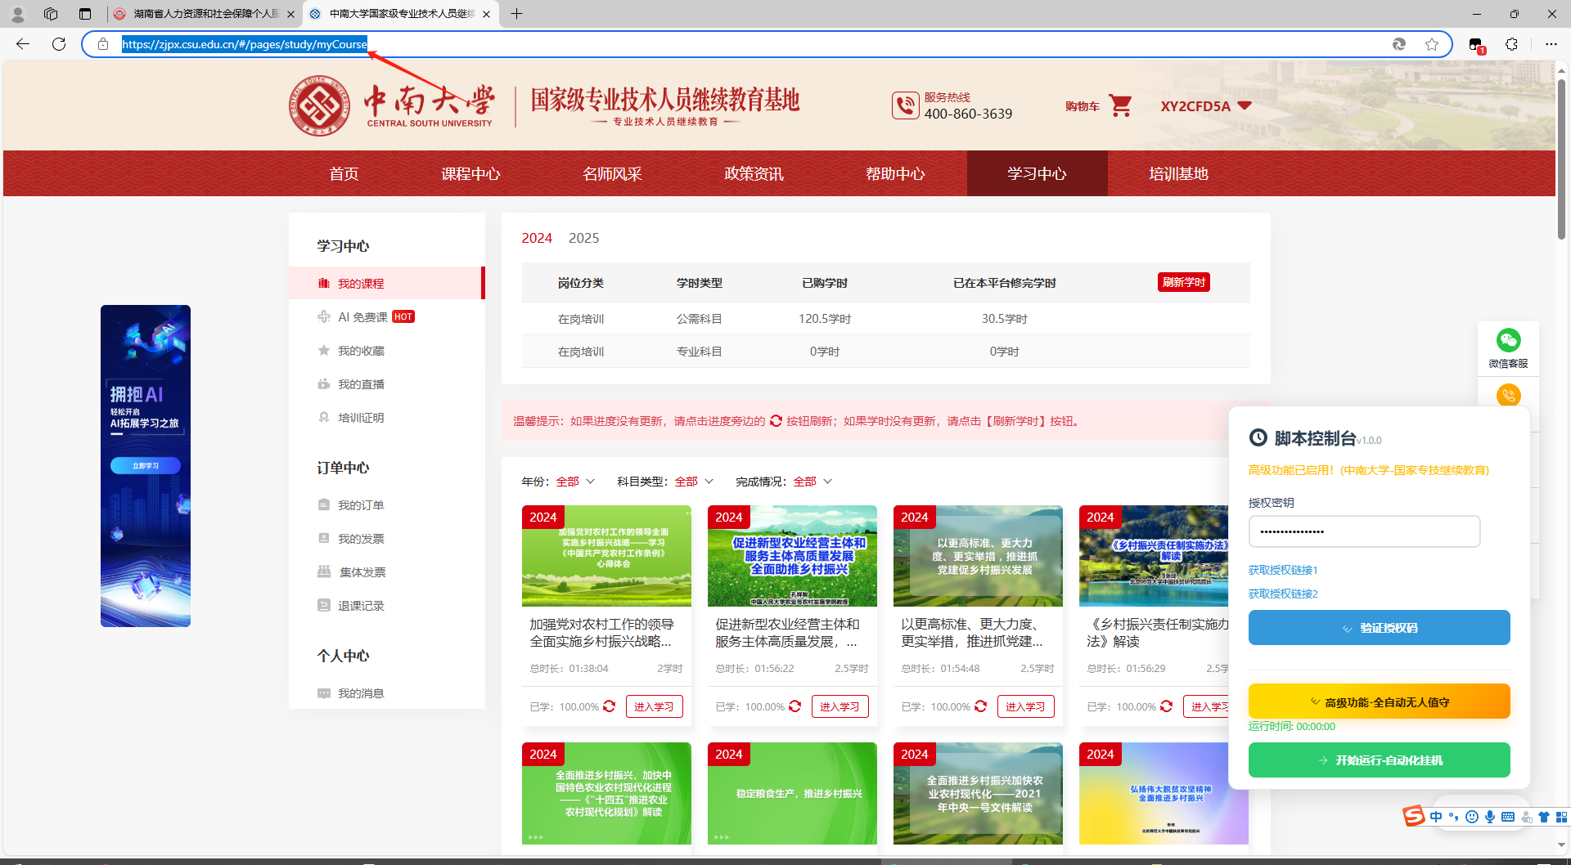Expand the XY2CFD5A user dropdown
This screenshot has width=1571, height=865.
pos(1206,105)
